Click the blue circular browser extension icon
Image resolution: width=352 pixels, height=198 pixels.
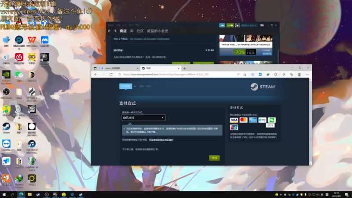pos(253,74)
